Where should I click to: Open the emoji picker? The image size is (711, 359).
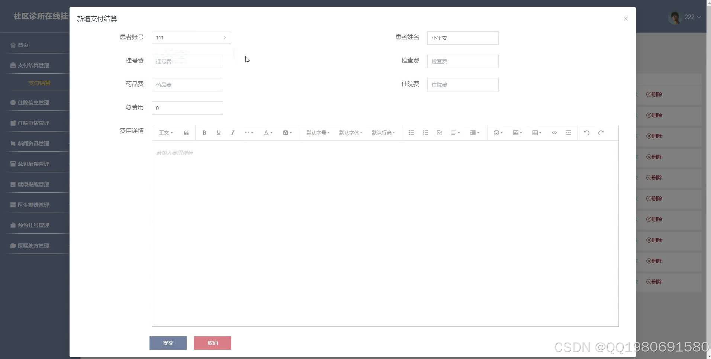(498, 133)
